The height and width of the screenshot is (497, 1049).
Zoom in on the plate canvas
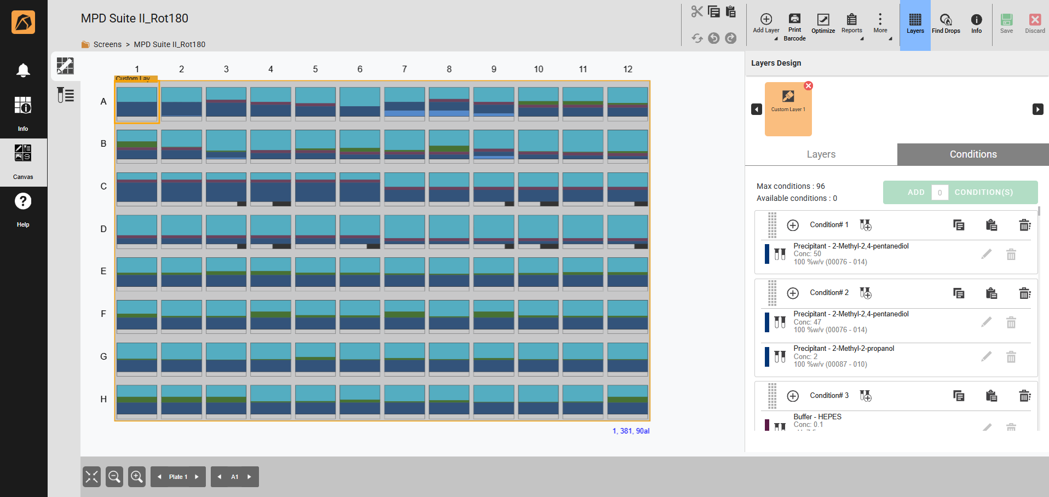coord(137,477)
